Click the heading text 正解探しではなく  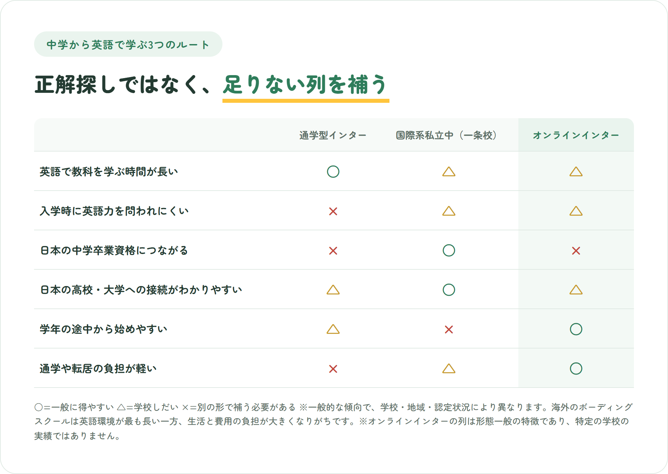click(x=116, y=84)
